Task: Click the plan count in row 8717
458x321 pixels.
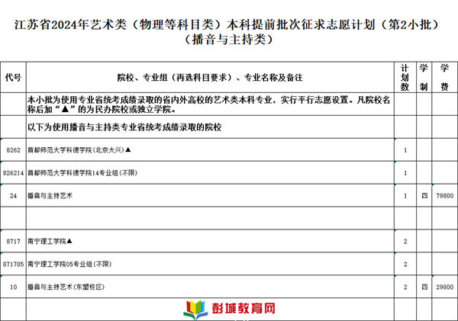Action: (x=405, y=242)
